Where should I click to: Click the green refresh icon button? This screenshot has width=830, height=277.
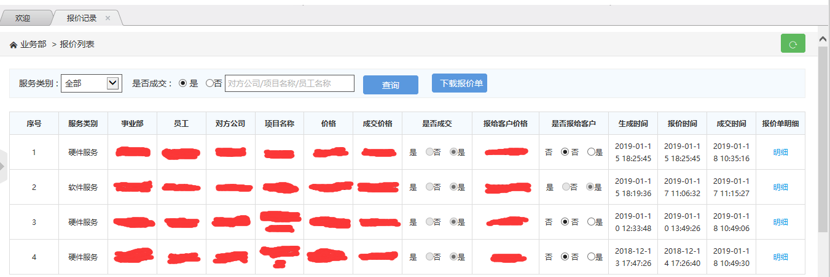tap(793, 44)
